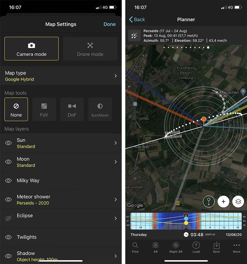This screenshot has width=247, height=264.
Task: Tap the date 13/08/20
Action: point(234,235)
